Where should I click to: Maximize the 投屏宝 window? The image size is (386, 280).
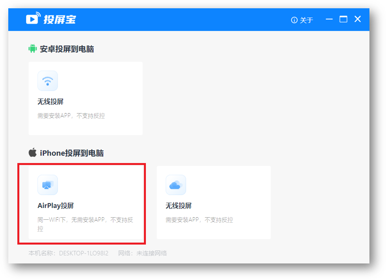pos(343,19)
